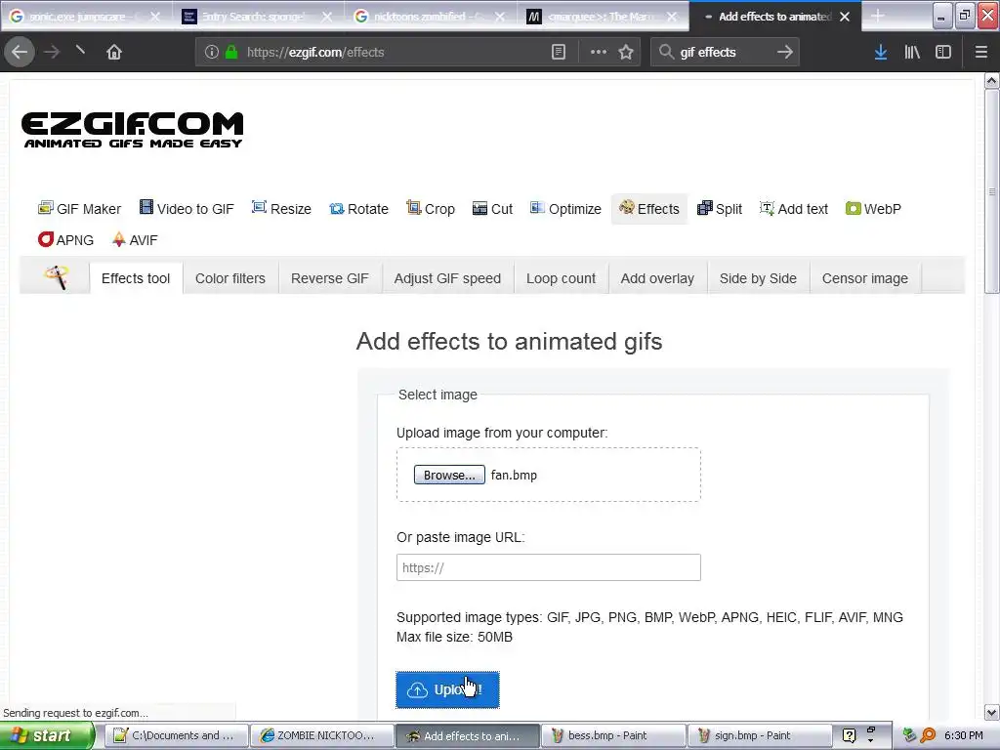This screenshot has width=1000, height=750.
Task: Click the Browse... file button
Action: 449,475
